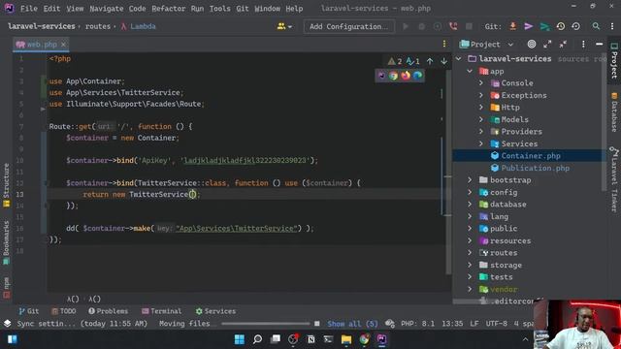Image resolution: width=621 pixels, height=349 pixels.
Task: Expand the config folder
Action: (470, 192)
